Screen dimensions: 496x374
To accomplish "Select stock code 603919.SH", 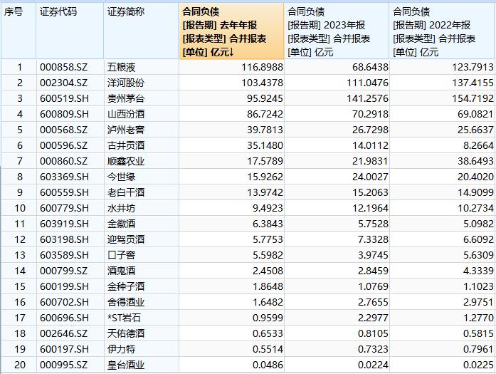I will coord(64,224).
